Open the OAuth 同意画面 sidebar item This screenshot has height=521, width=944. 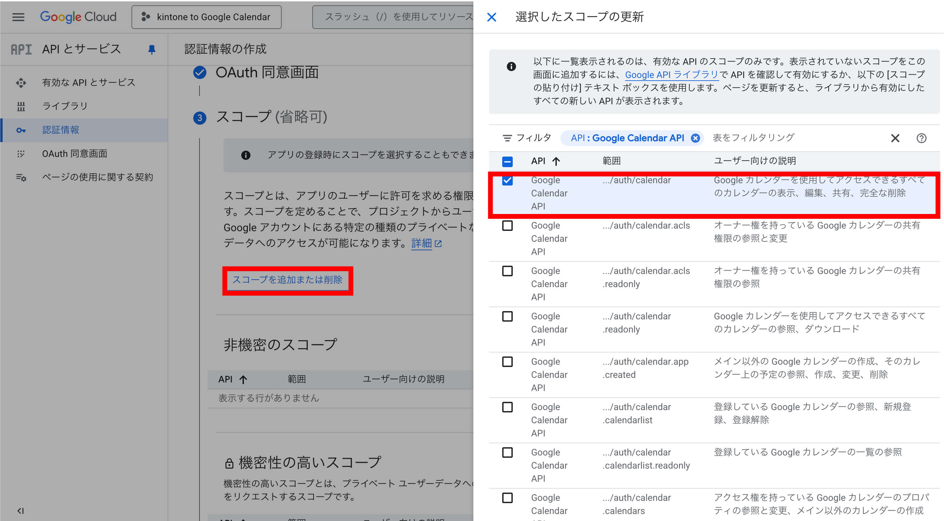click(x=74, y=154)
